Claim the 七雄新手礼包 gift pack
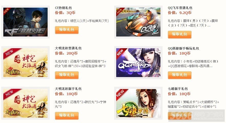 tap(180, 116)
